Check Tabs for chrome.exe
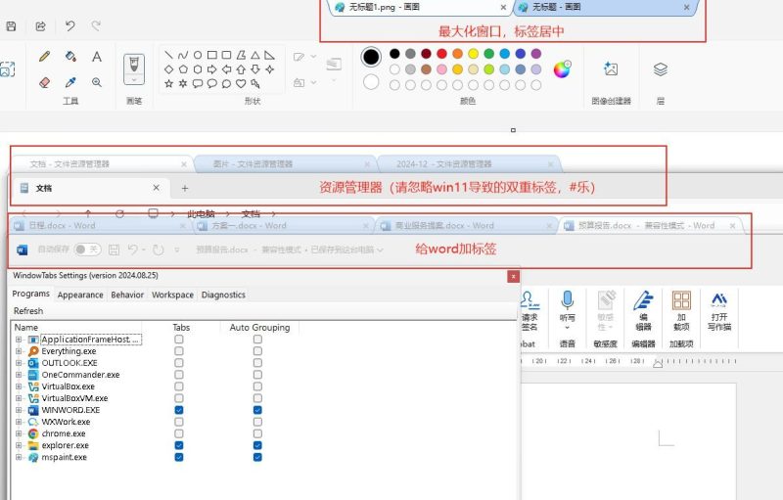This screenshot has height=500, width=783. click(x=179, y=433)
